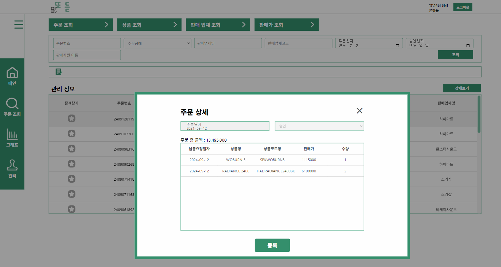Screen dimensions: 501x267
Task: Open the 판매가 조회 top tab
Action: click(287, 25)
